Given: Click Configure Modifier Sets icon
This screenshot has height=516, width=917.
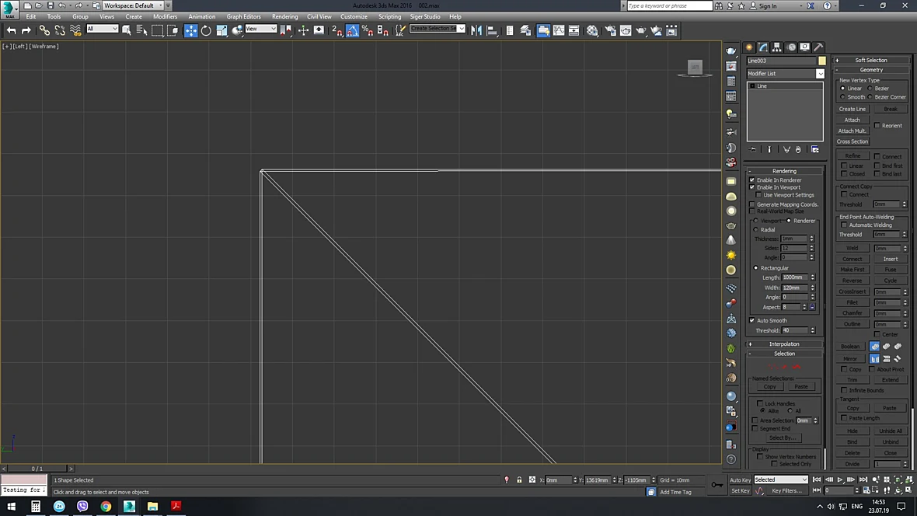Looking at the screenshot, I should tap(814, 150).
